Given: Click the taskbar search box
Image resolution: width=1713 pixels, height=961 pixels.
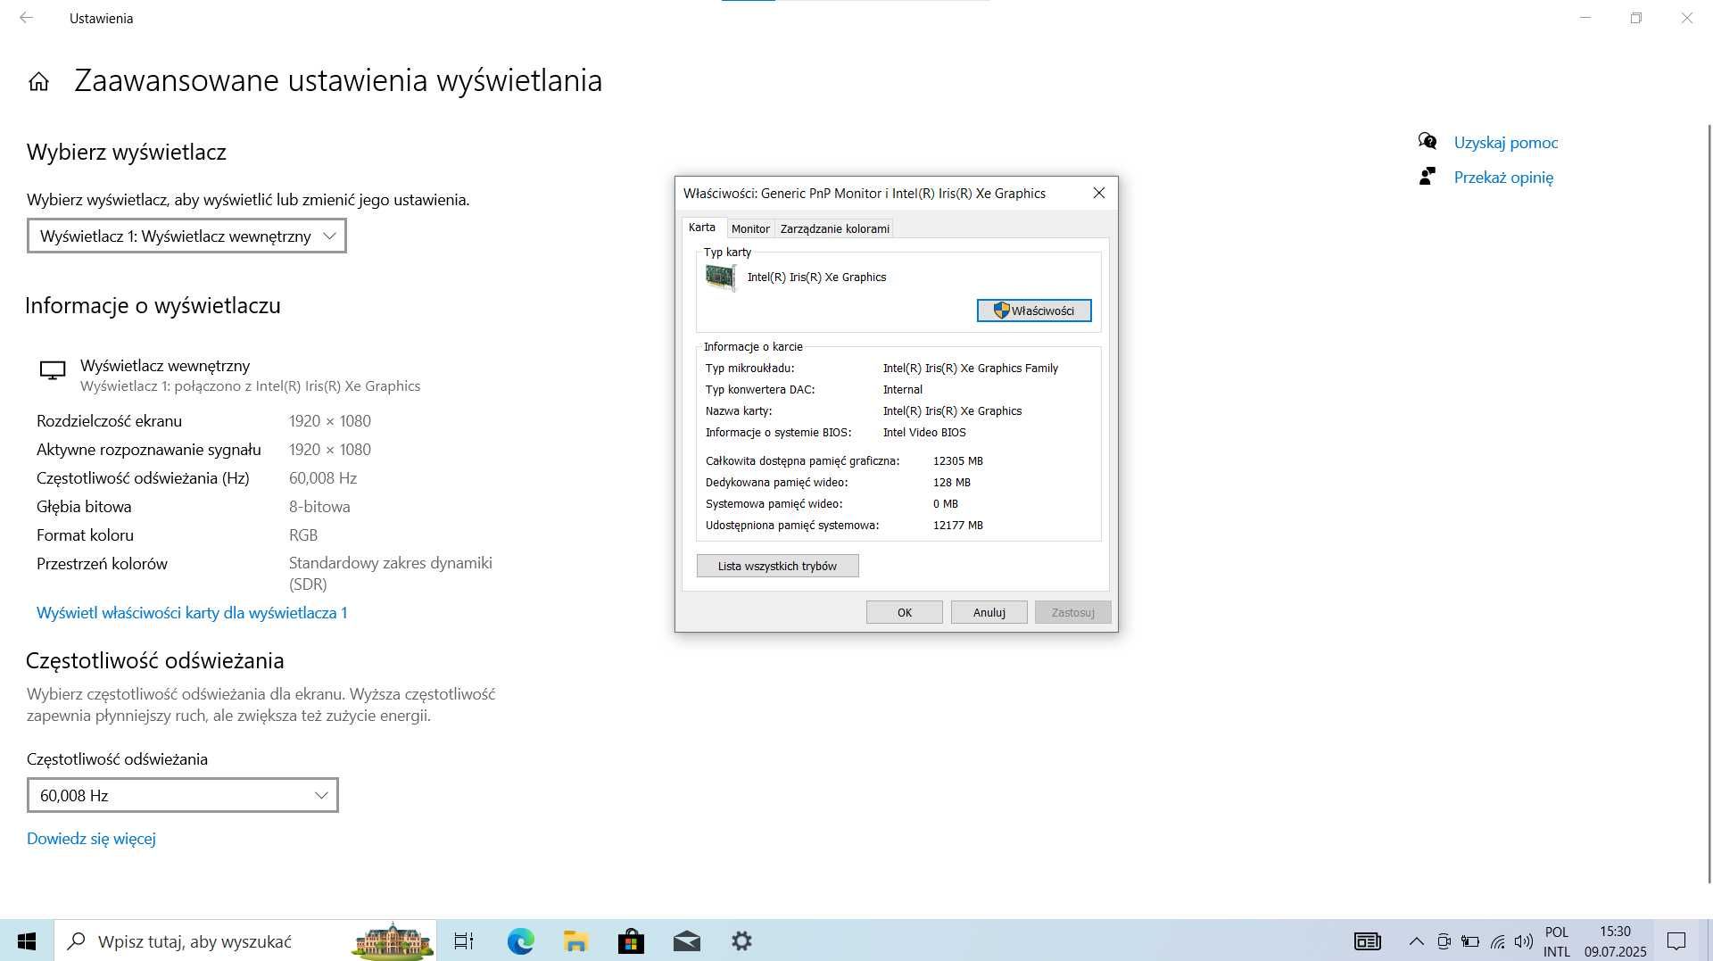Looking at the screenshot, I should point(245,940).
